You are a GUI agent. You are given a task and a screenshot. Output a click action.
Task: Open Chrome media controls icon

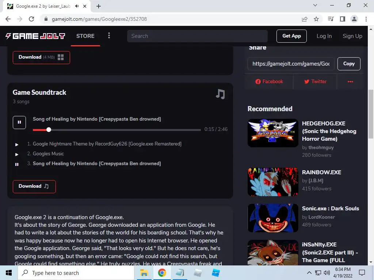[331, 19]
